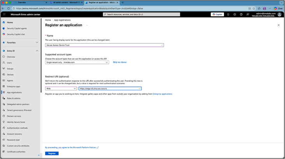Open Groups in sidebar
The width and height of the screenshot is (285, 159).
point(10,69)
